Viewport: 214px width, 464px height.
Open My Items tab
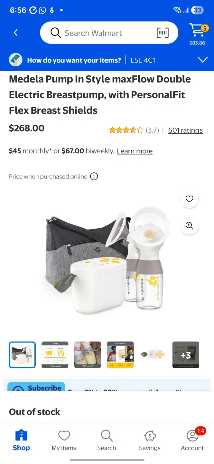coord(64,440)
